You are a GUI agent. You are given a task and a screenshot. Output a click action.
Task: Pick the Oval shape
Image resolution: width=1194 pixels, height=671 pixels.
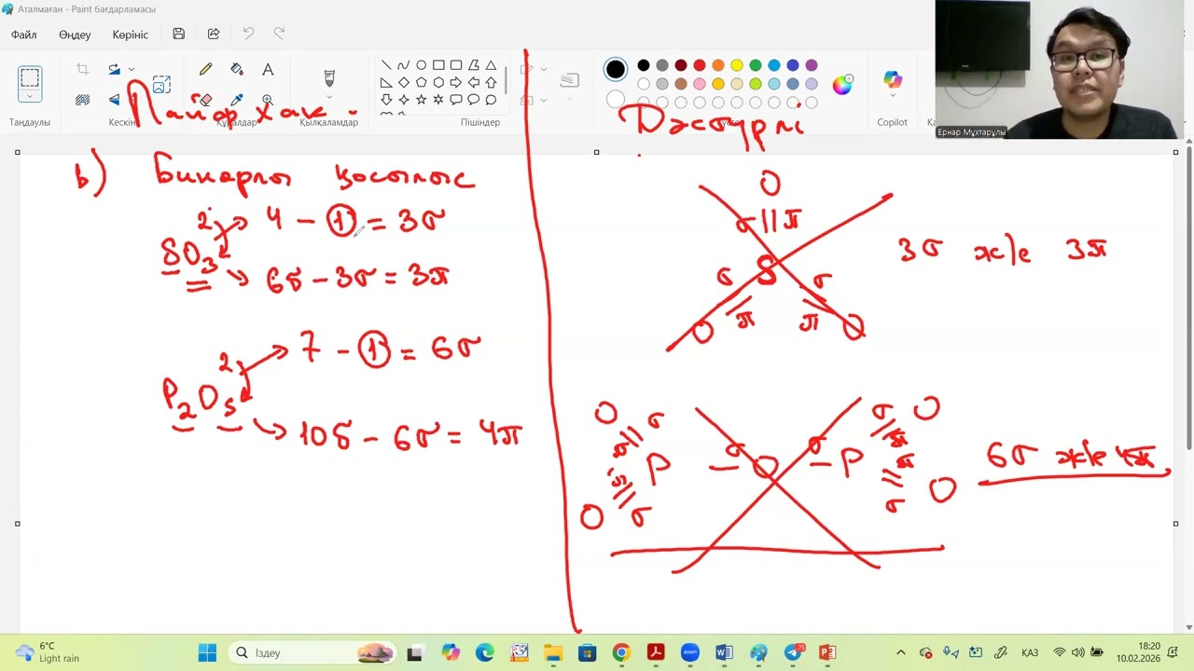421,65
